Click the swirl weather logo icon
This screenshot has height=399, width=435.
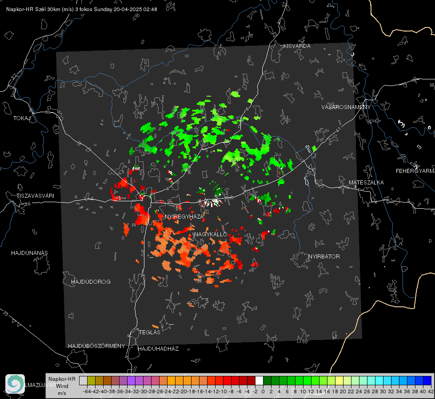point(15,384)
